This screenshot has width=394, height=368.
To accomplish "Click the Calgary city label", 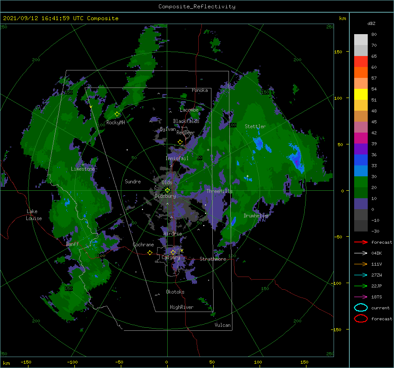I will (171, 257).
